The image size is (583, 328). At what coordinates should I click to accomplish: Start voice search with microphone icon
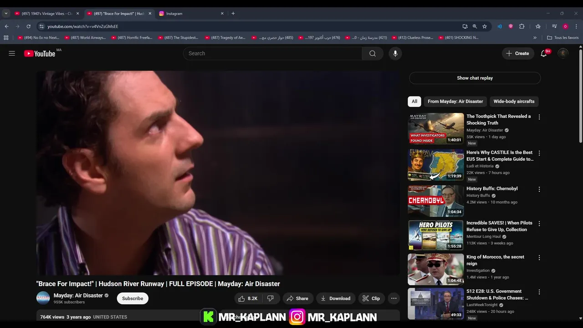[395, 53]
